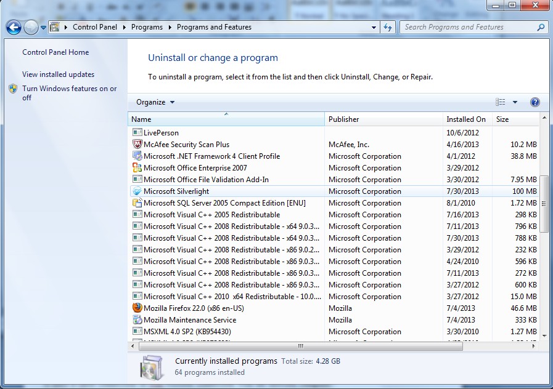Open the view options dropdown arrow
553x389 pixels.
coord(515,102)
